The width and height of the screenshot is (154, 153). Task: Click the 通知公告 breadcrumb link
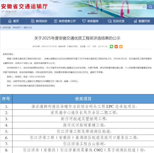coord(28,27)
